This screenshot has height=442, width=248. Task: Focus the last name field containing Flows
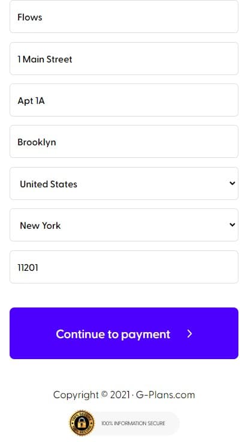[x=124, y=17]
